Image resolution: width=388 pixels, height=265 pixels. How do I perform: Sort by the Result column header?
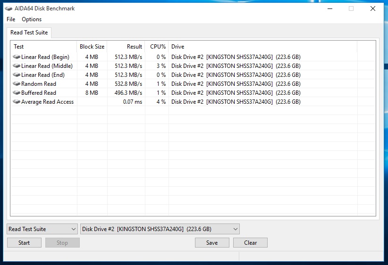(126, 47)
